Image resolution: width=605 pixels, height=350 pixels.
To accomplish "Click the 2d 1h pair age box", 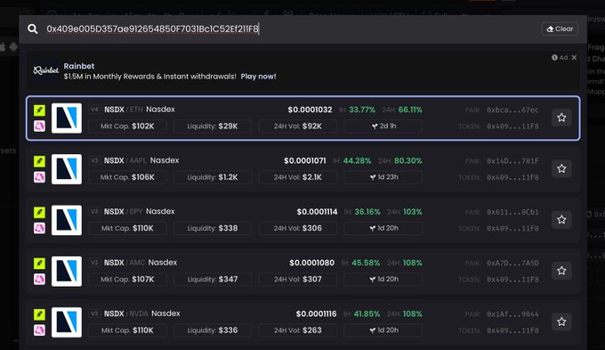I will [383, 126].
